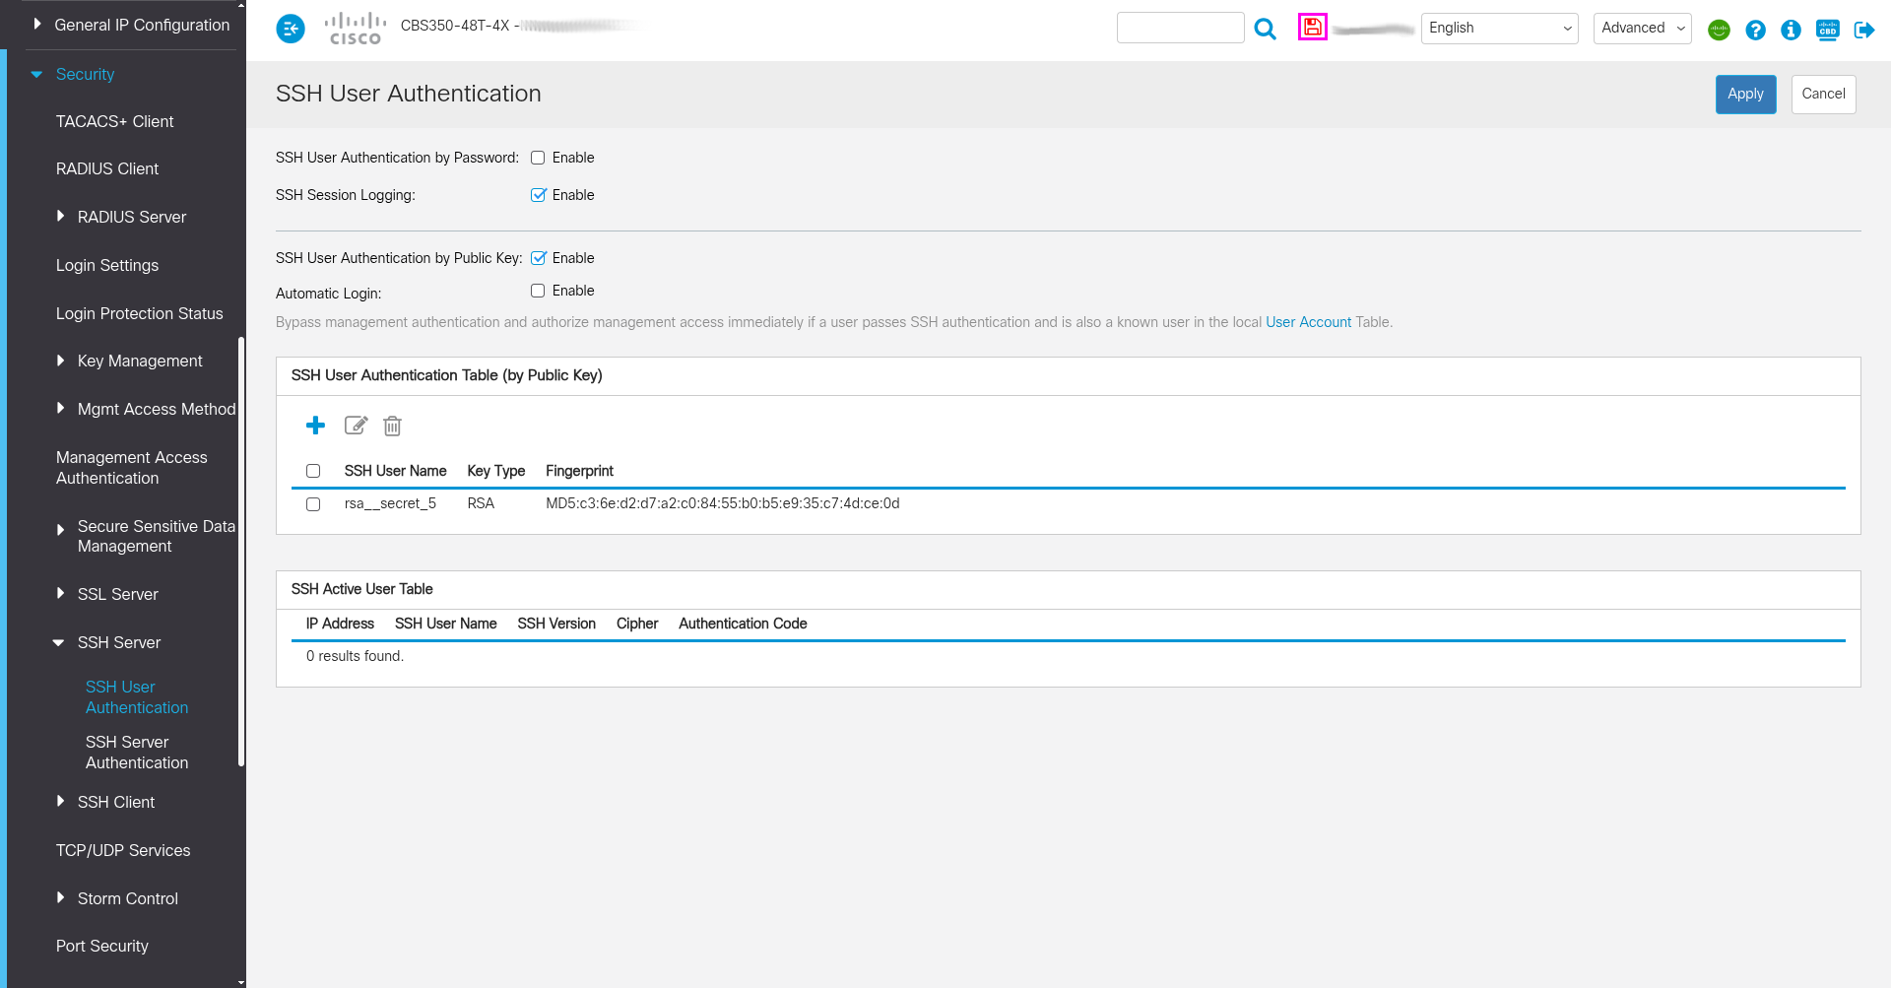Click the blue info circle icon
Viewport: 1891px width, 988px height.
pos(1791,30)
